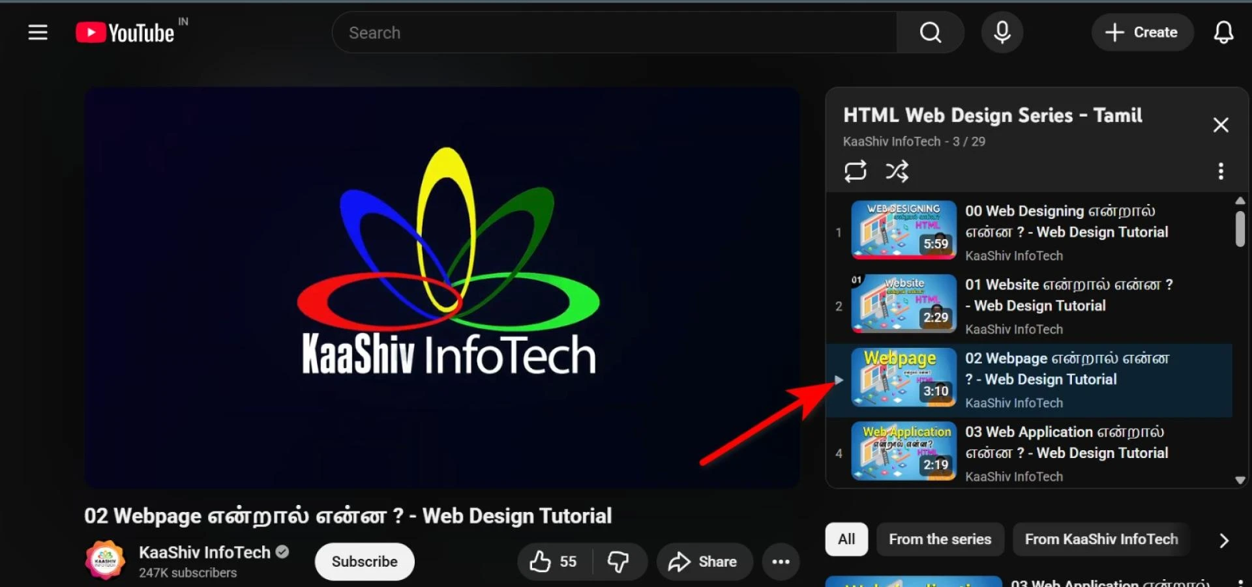Play 00 Web Designing thumbnail
Viewport: 1252px width, 587px height.
click(904, 230)
